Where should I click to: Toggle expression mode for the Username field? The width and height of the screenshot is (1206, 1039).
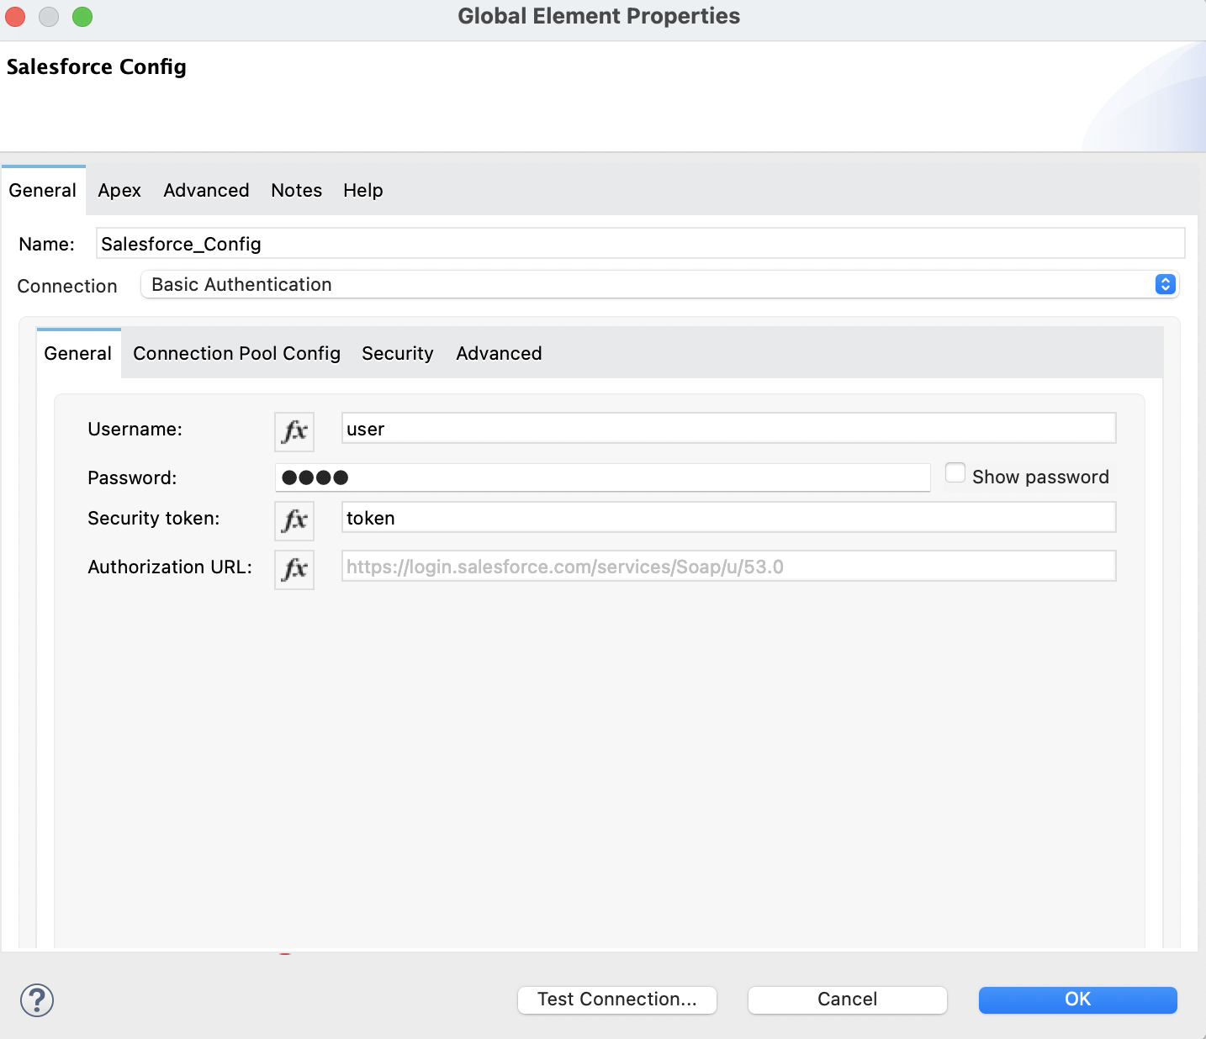[294, 431]
